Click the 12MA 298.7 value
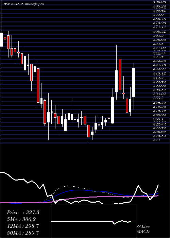The width and height of the screenshot is (170, 238). pos(22,226)
